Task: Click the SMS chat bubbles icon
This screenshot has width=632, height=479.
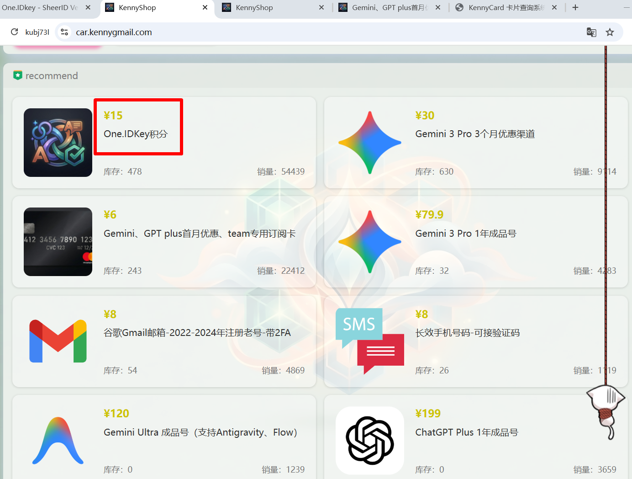Action: [370, 341]
